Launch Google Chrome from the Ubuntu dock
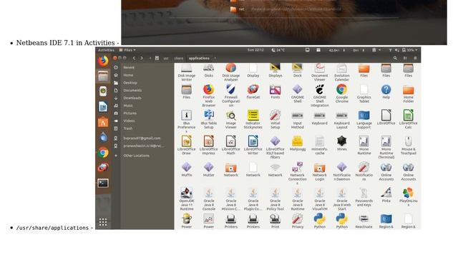This screenshot has height=257, width=458. [103, 152]
